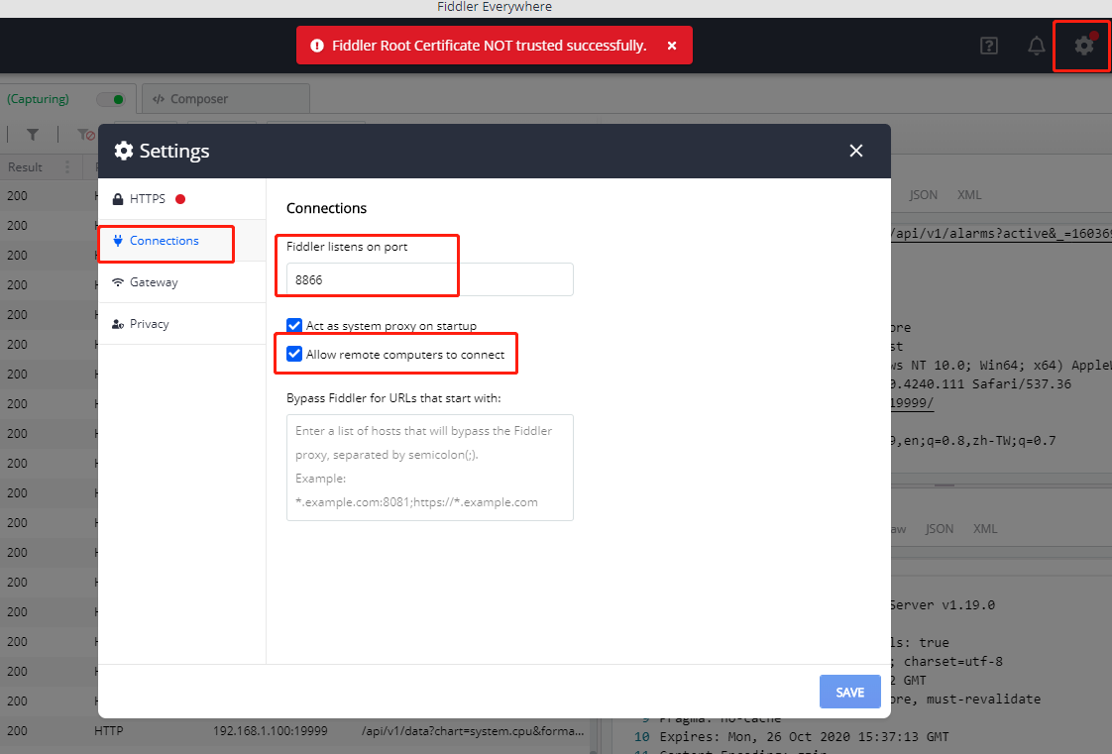Select the HTTPS settings section

click(181, 199)
